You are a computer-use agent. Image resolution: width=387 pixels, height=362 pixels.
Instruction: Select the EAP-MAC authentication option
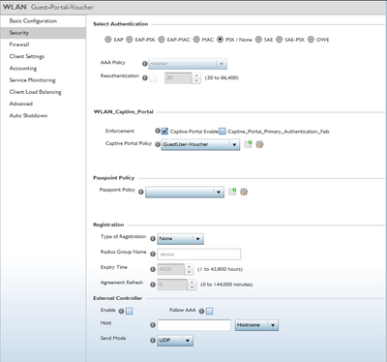(x=162, y=40)
